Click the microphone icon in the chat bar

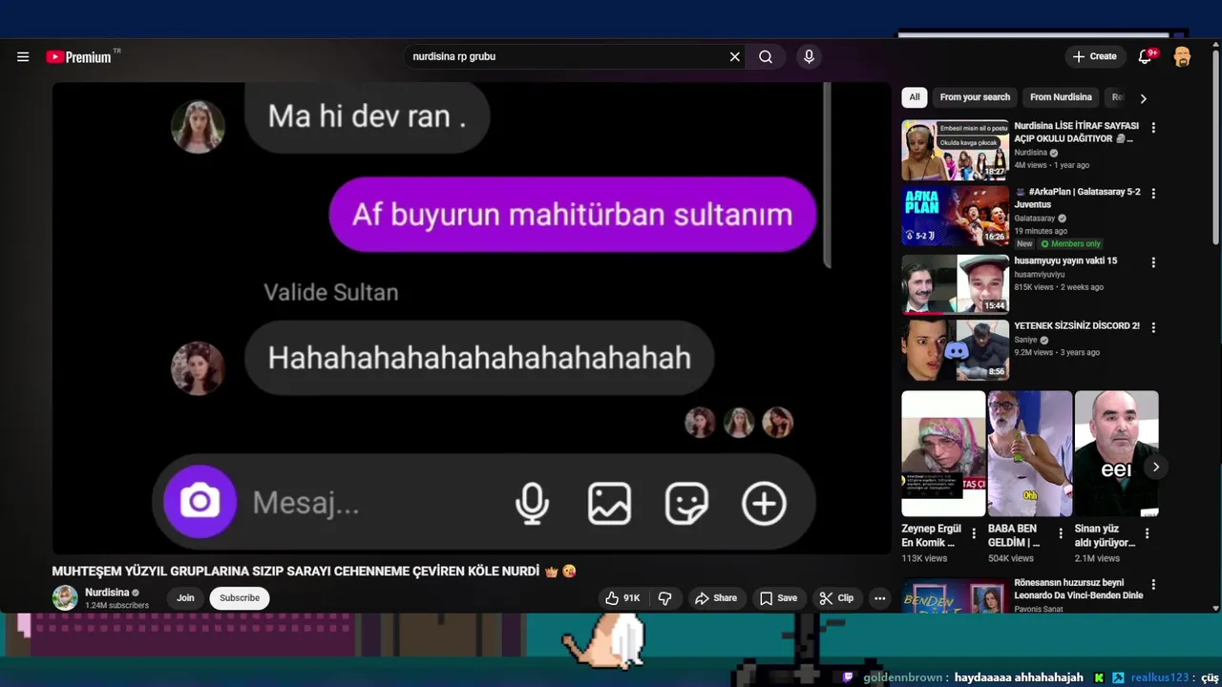click(533, 503)
